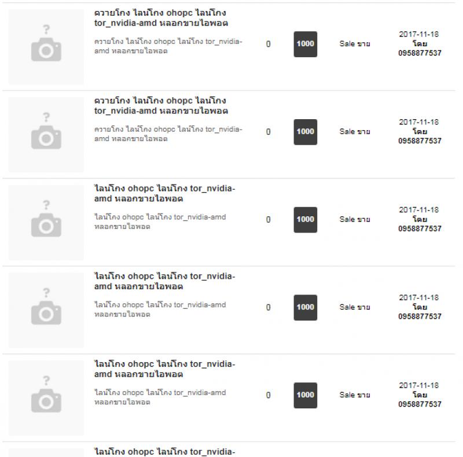Open the fourth listing's bold title link
Screen dimensions: 463x457
[x=165, y=281]
